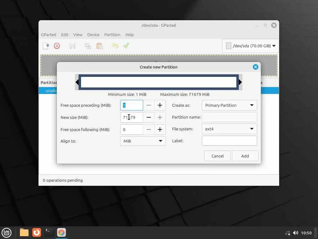Image resolution: width=318 pixels, height=239 pixels.
Task: Click the Free space following field
Action: pos(132,129)
